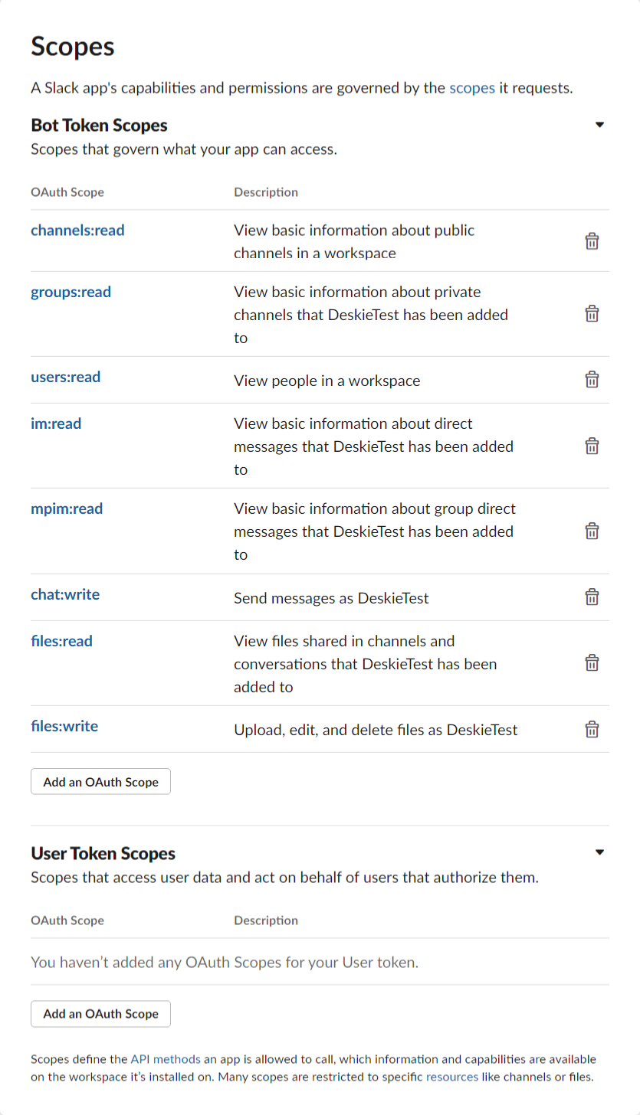Add an OAuth Scope for Bot Token

coord(100,782)
